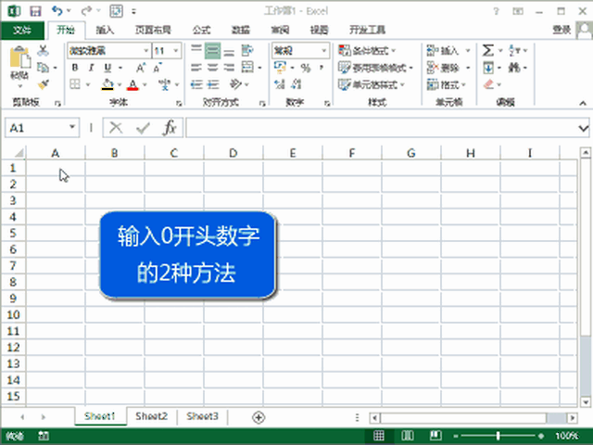Increase decimal places

click(280, 84)
